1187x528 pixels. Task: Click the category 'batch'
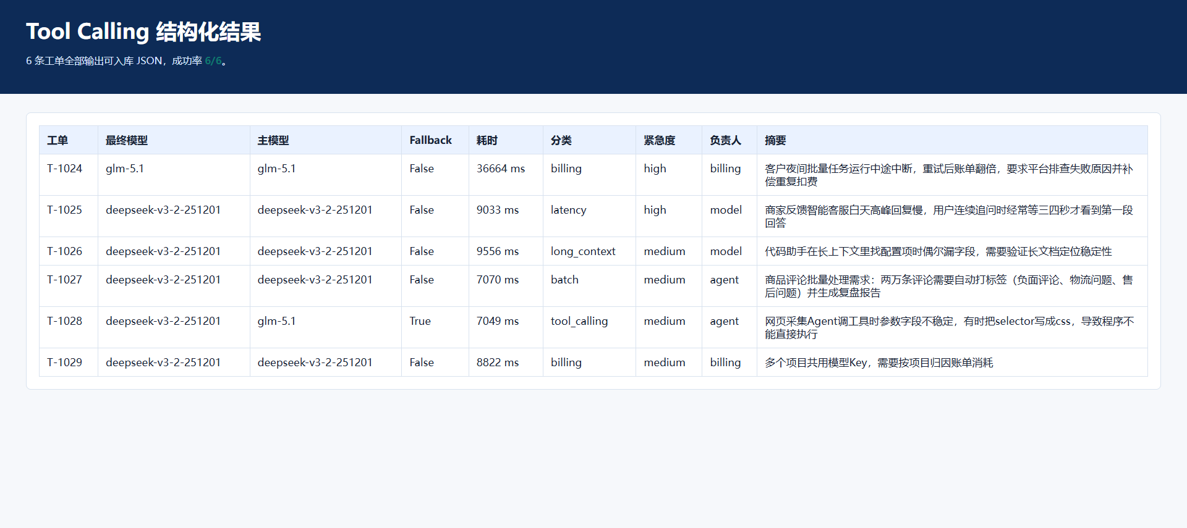point(565,280)
